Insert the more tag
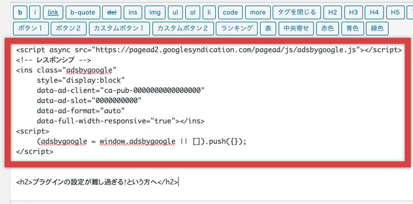413x204 pixels. point(258,12)
